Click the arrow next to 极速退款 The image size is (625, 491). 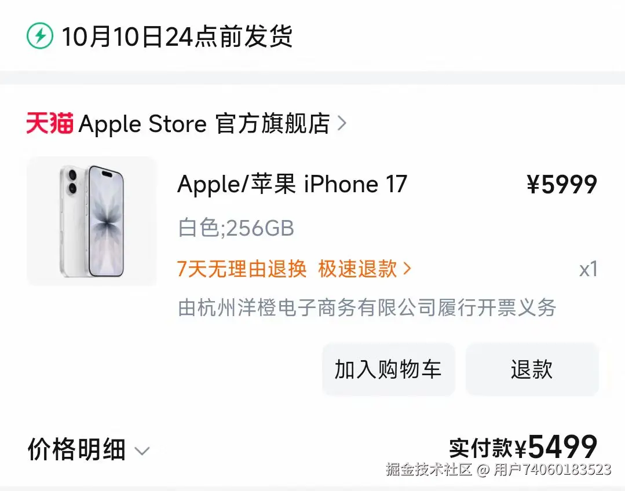tap(407, 269)
